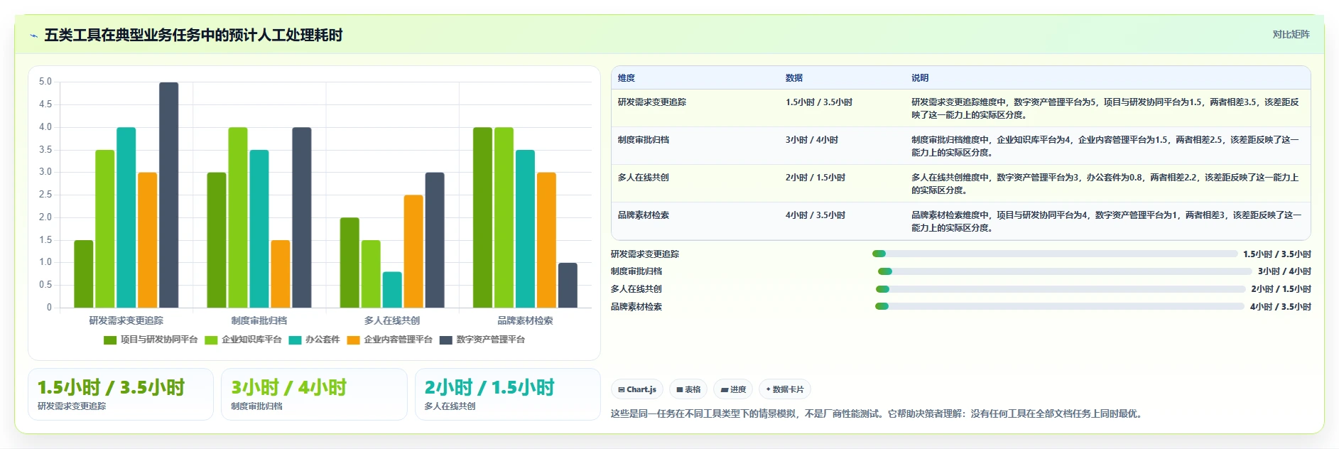Toggle 数字资产管理平台 legend swatch

446,340
